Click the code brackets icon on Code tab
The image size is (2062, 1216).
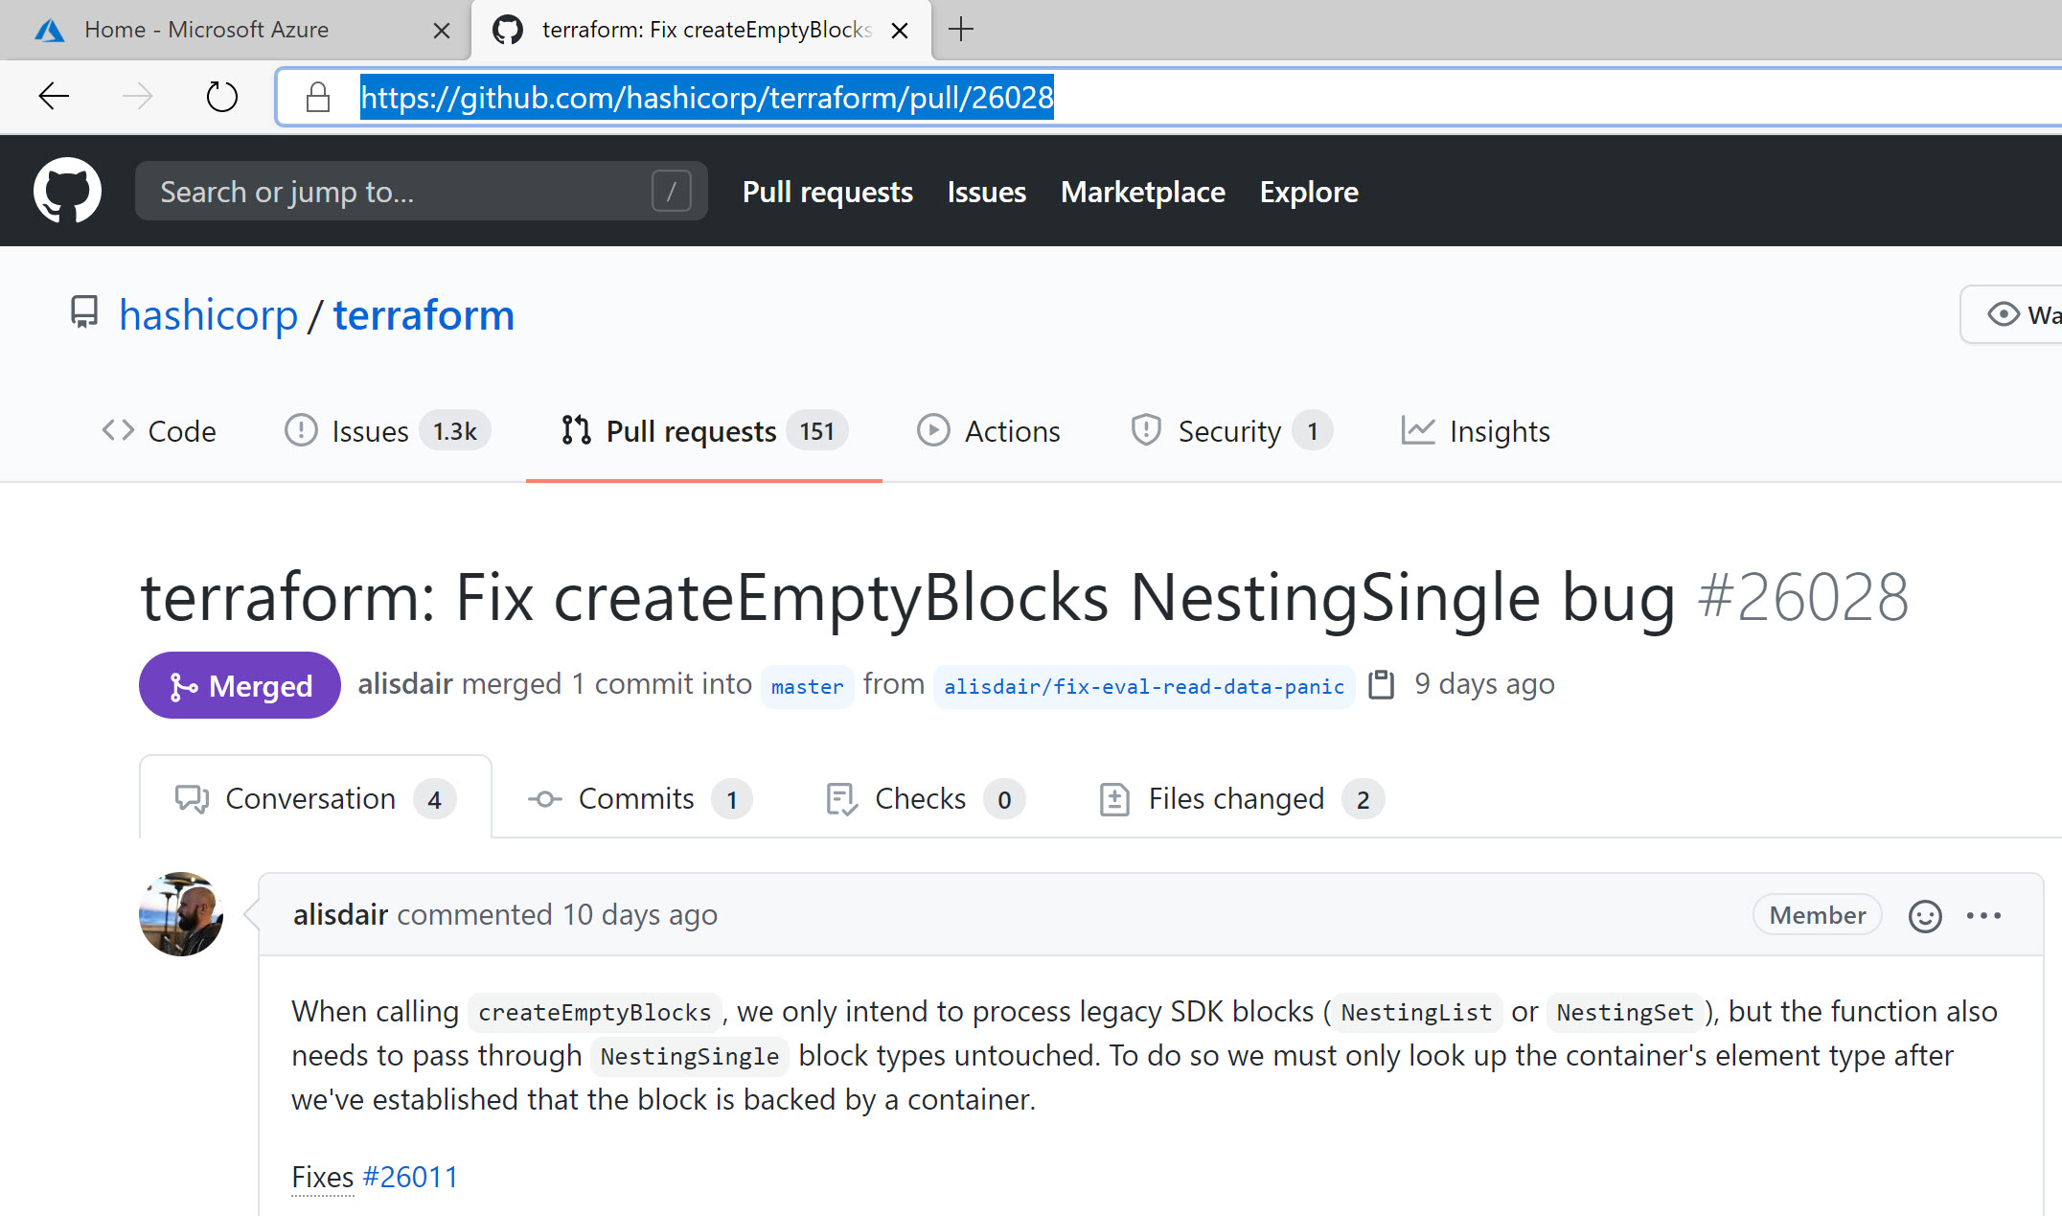[x=118, y=430]
